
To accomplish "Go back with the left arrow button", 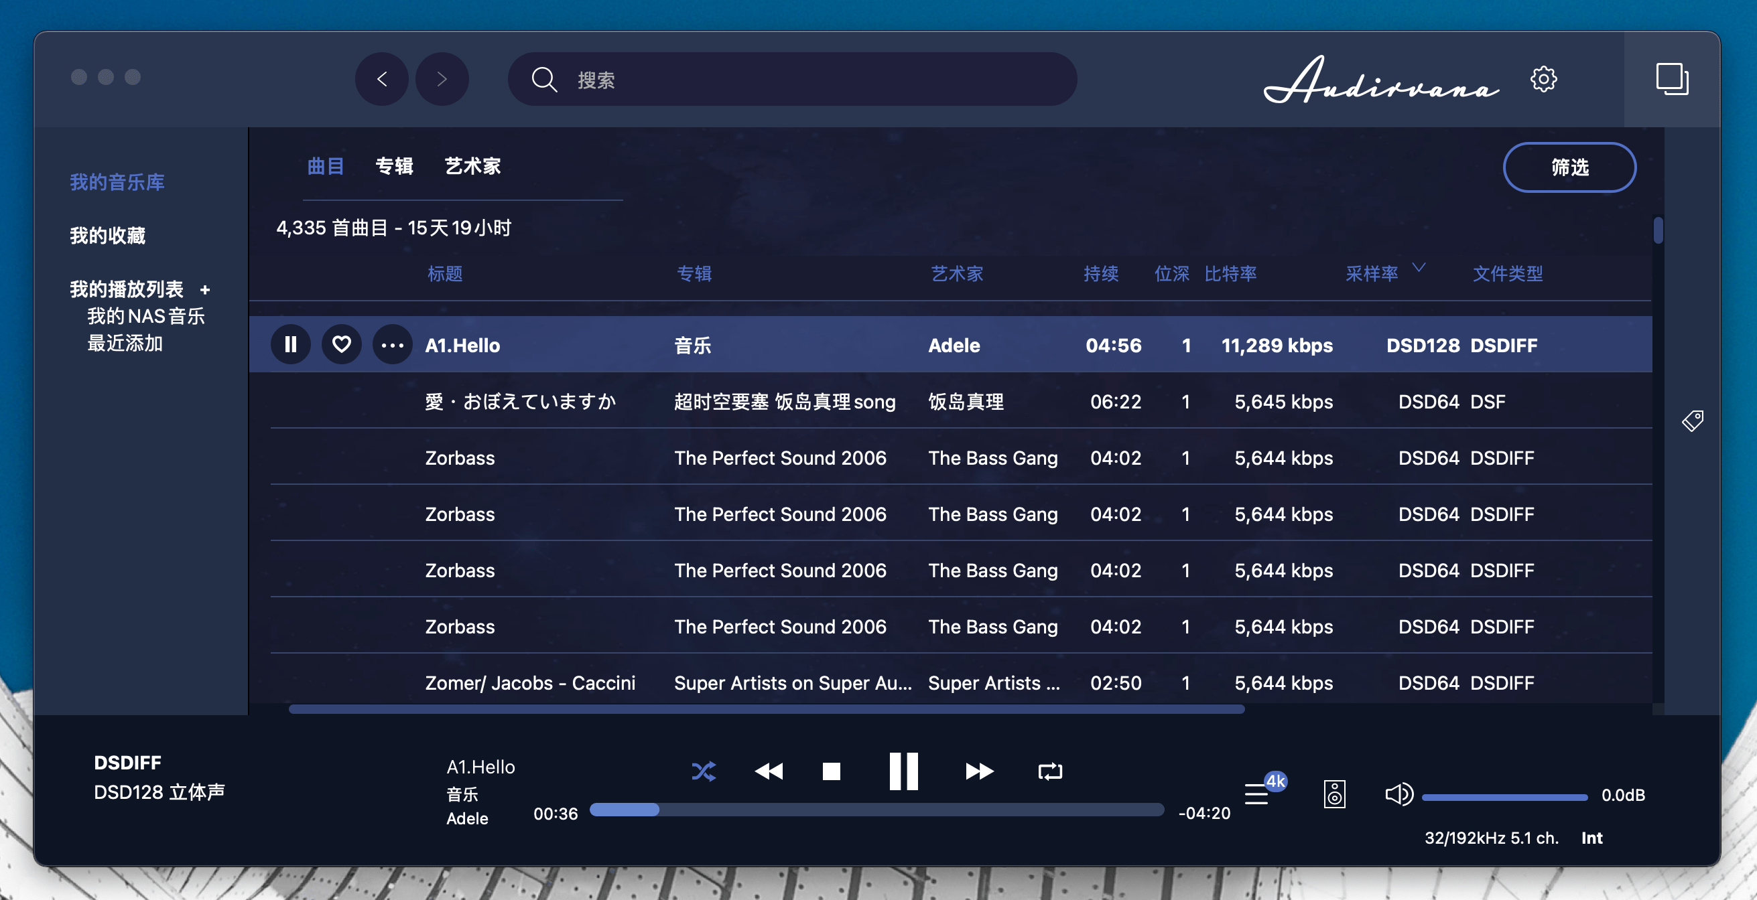I will 381,79.
